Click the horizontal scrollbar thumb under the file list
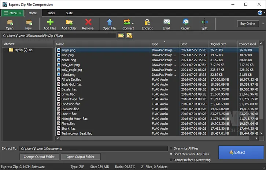Screen dimensions: 266x170 click(x=155, y=138)
